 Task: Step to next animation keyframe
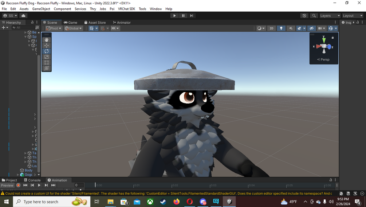pos(46,185)
